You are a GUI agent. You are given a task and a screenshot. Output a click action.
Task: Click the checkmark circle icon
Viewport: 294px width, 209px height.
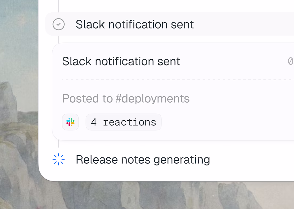click(59, 24)
